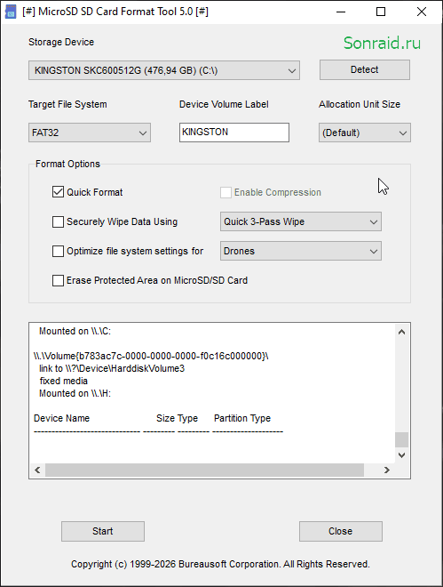Click the "fixed media" log line
This screenshot has width=443, height=587.
click(64, 381)
